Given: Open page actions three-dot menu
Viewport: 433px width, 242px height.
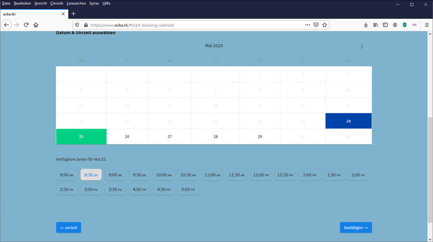Looking at the screenshot, I should (307, 25).
